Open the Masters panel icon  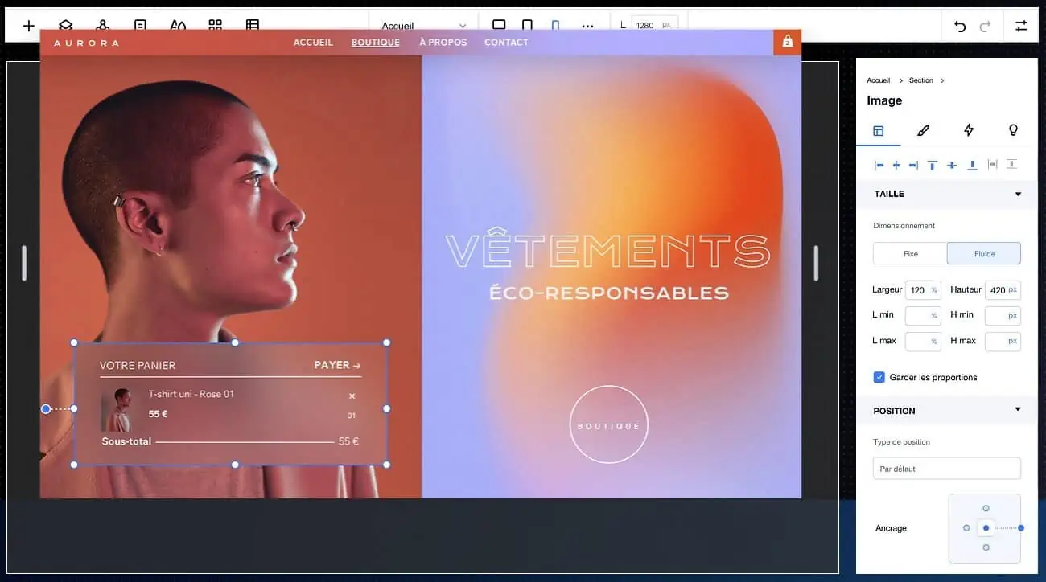pyautogui.click(x=103, y=26)
